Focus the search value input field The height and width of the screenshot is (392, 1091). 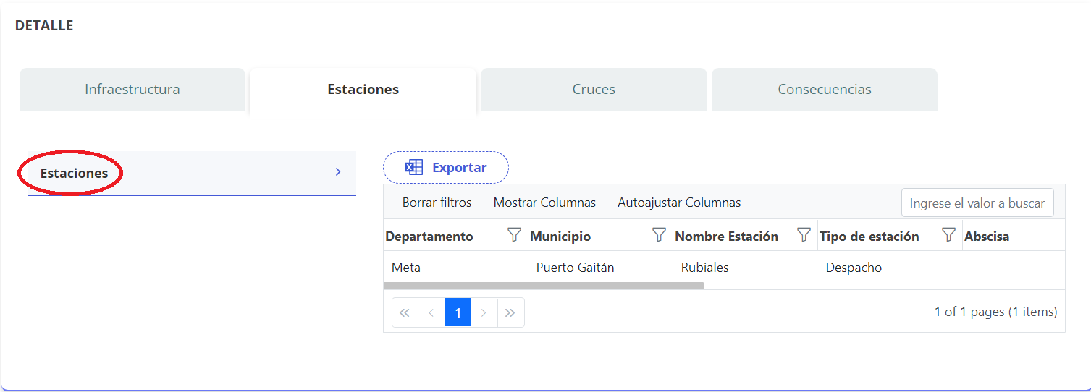(977, 203)
